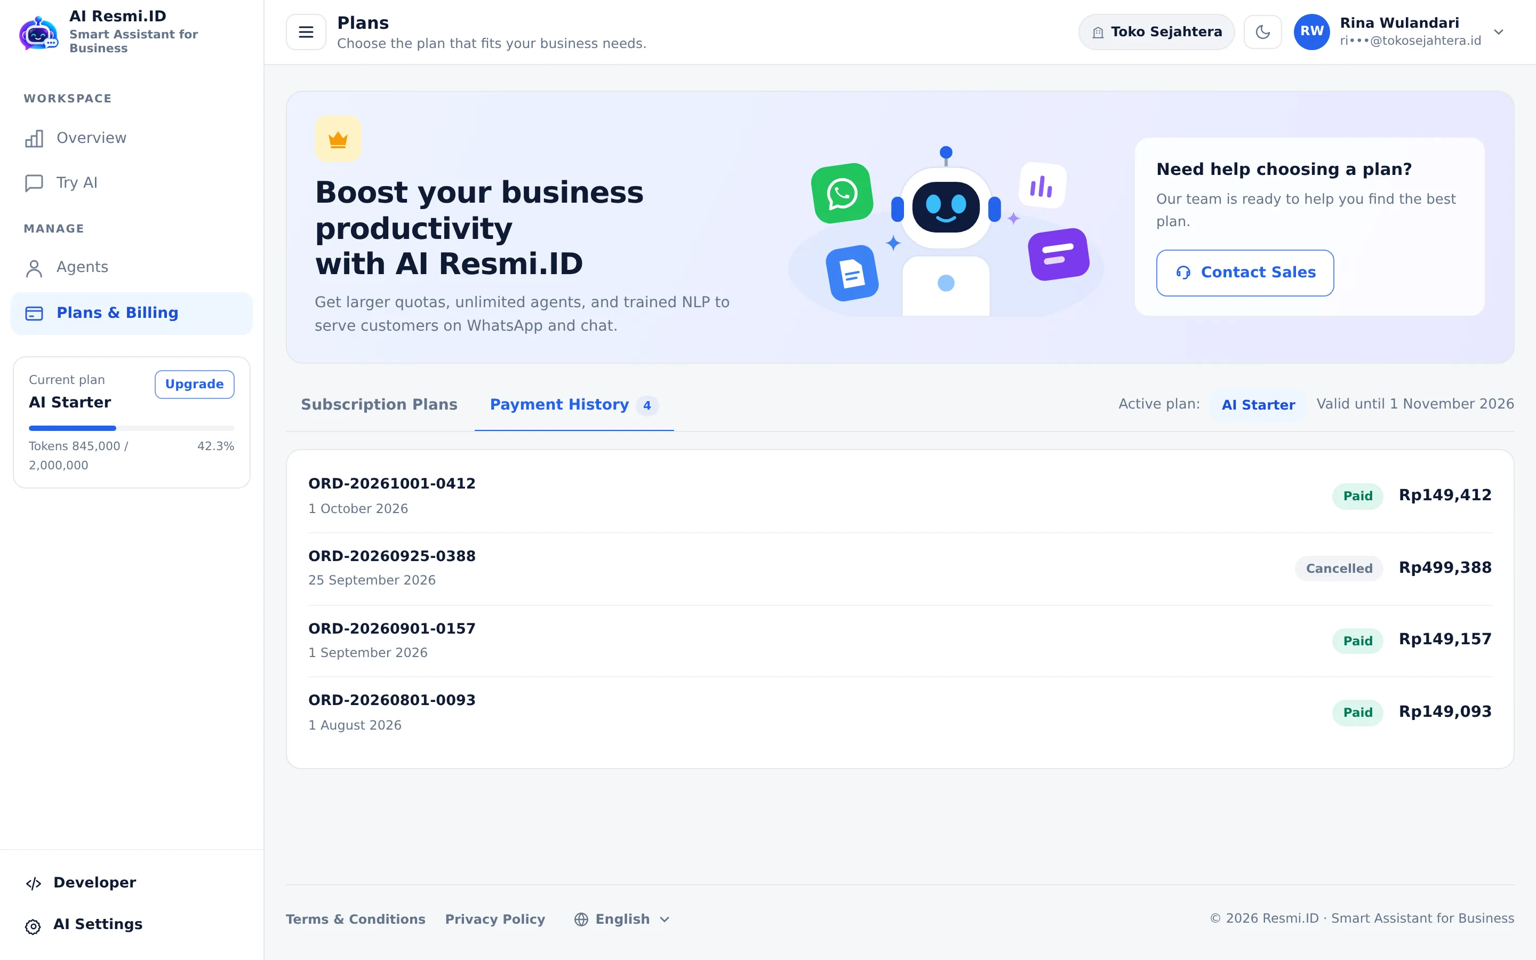
Task: Click the '42.3%' token usage value
Action: tap(216, 446)
